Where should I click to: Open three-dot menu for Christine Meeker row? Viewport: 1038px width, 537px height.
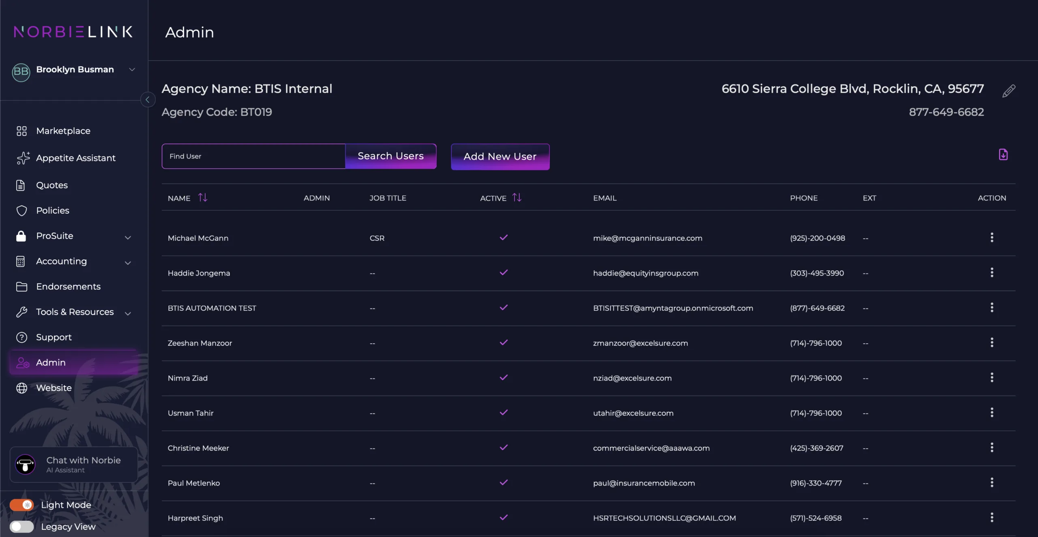click(992, 447)
